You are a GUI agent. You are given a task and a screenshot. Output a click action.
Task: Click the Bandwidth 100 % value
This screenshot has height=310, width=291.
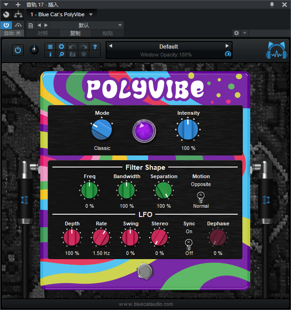click(x=127, y=206)
